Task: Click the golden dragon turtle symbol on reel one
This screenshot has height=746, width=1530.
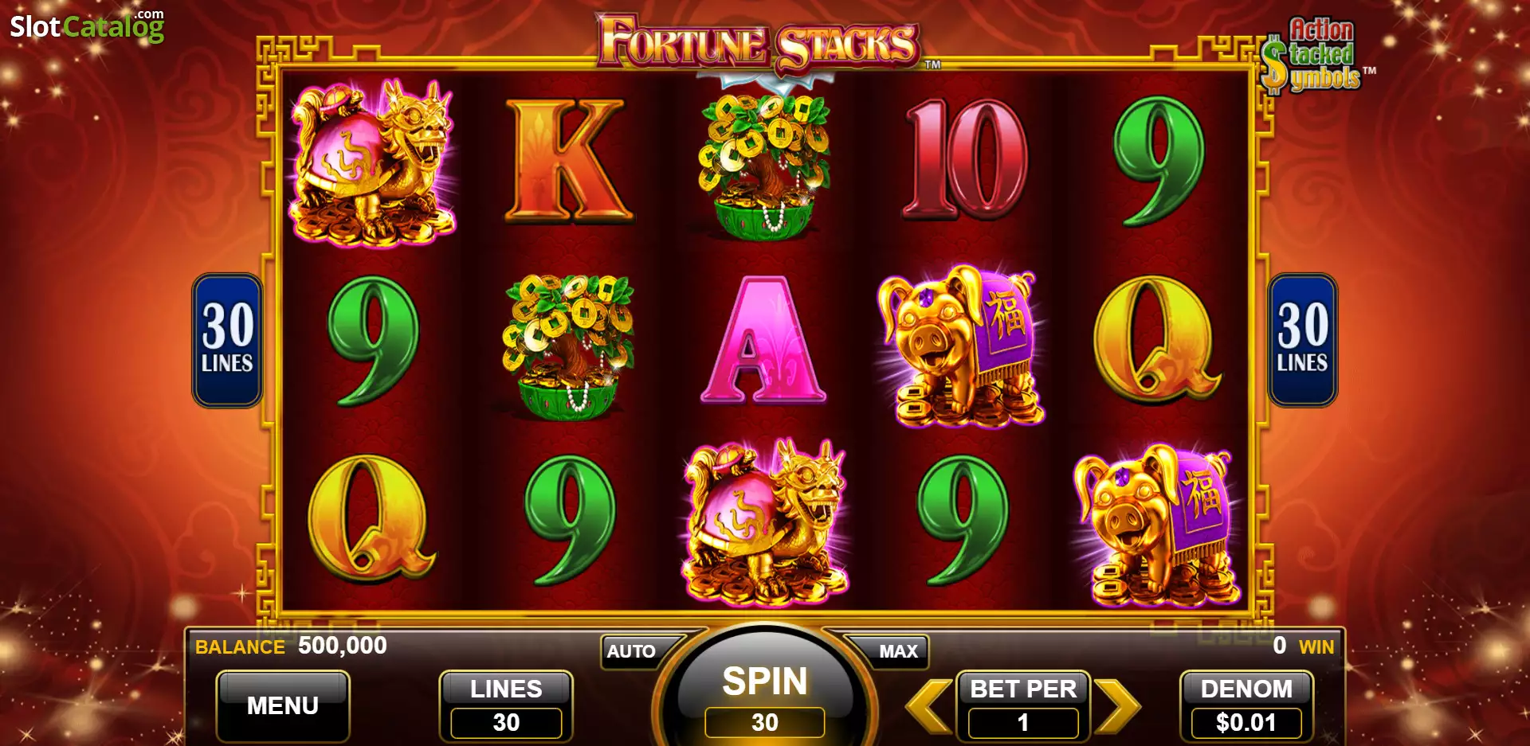Action: 372,162
